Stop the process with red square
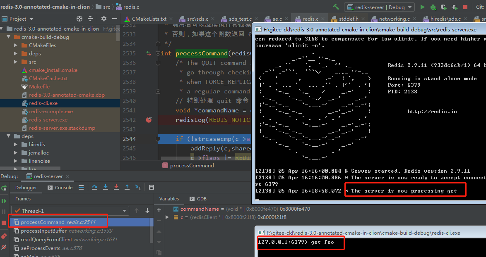The height and width of the screenshot is (257, 486). [x=465, y=7]
